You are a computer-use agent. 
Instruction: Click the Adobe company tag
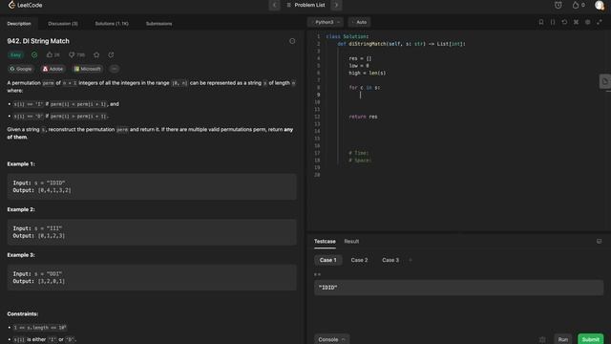coord(53,69)
